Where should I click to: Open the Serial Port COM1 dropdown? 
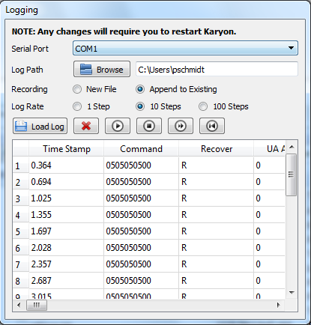click(x=185, y=48)
